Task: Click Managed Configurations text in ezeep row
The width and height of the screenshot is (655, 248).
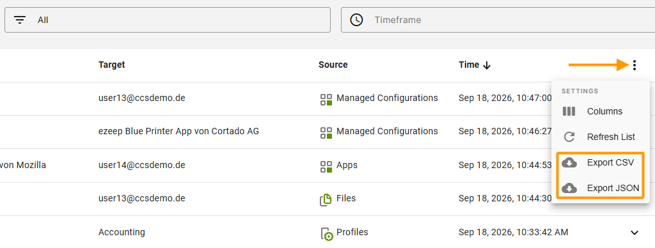Action: (387, 132)
